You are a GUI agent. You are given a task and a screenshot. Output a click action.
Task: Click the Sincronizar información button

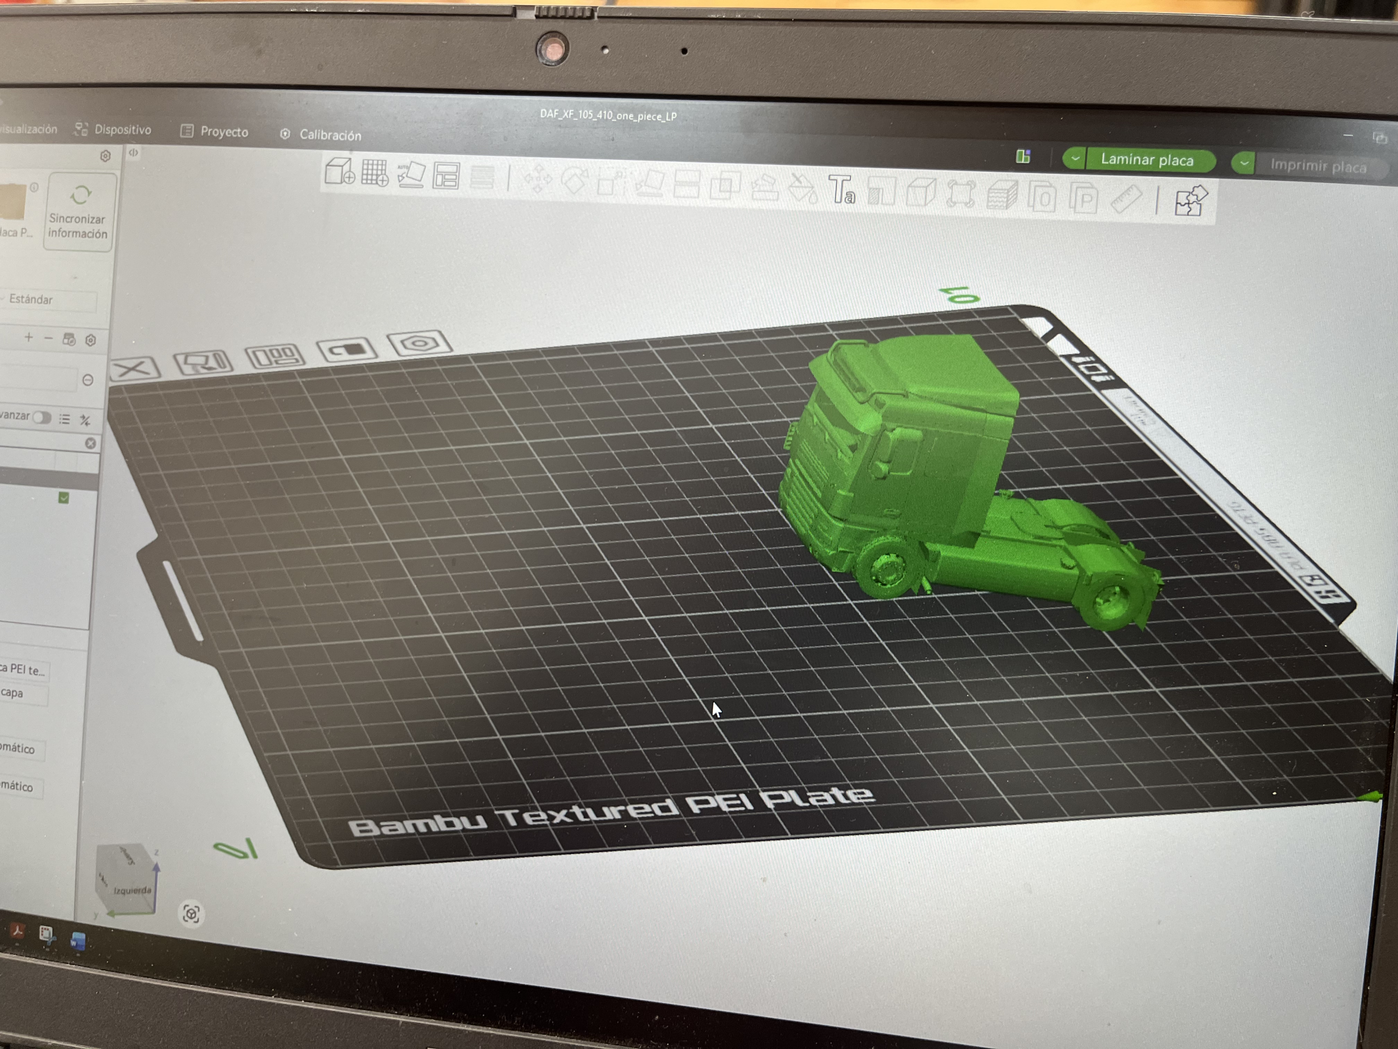[x=79, y=213]
